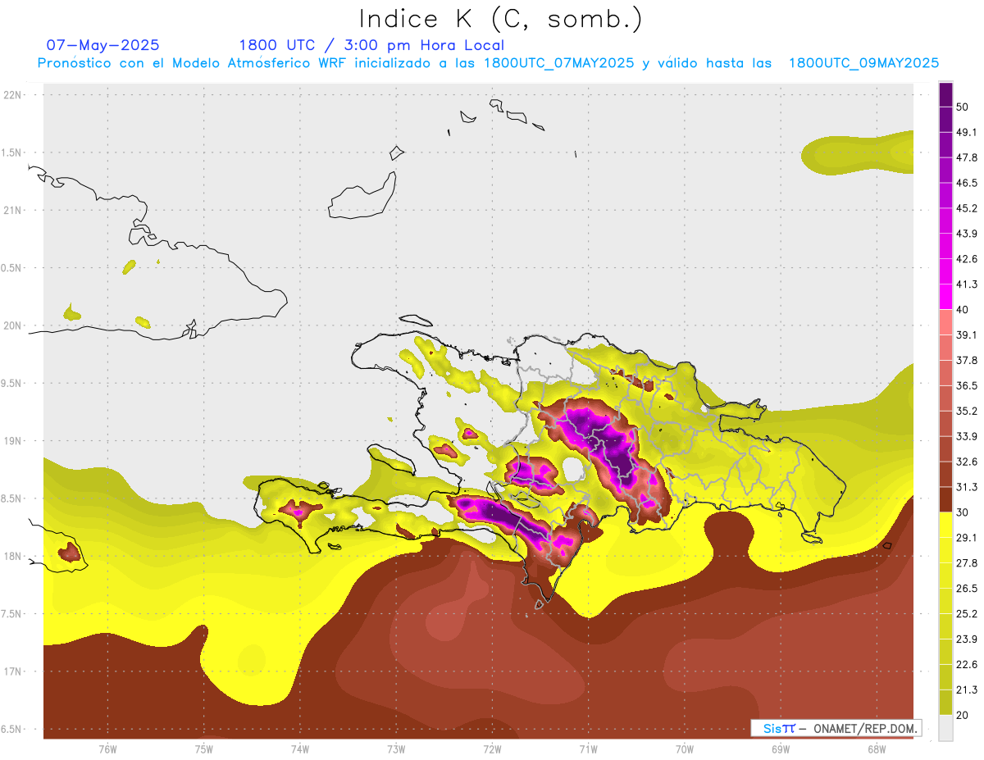The width and height of the screenshot is (984, 760).
Task: Click the colorbar value 29.1
Action: pos(966,538)
